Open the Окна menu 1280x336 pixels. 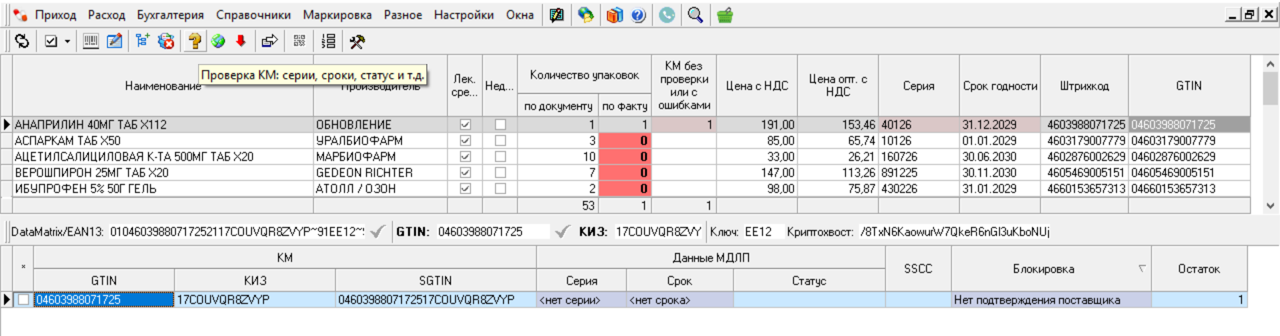tap(520, 15)
